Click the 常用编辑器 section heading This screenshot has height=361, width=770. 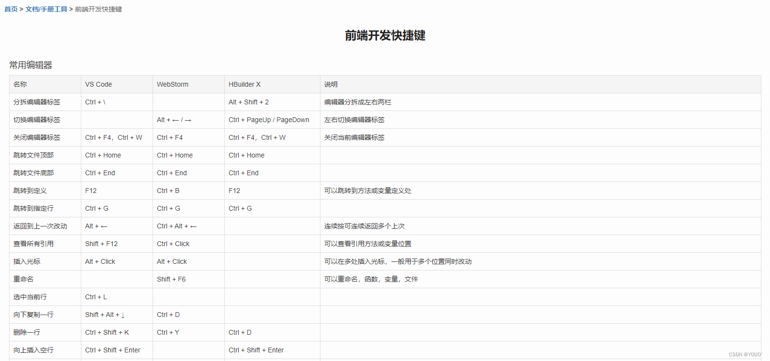pos(31,65)
